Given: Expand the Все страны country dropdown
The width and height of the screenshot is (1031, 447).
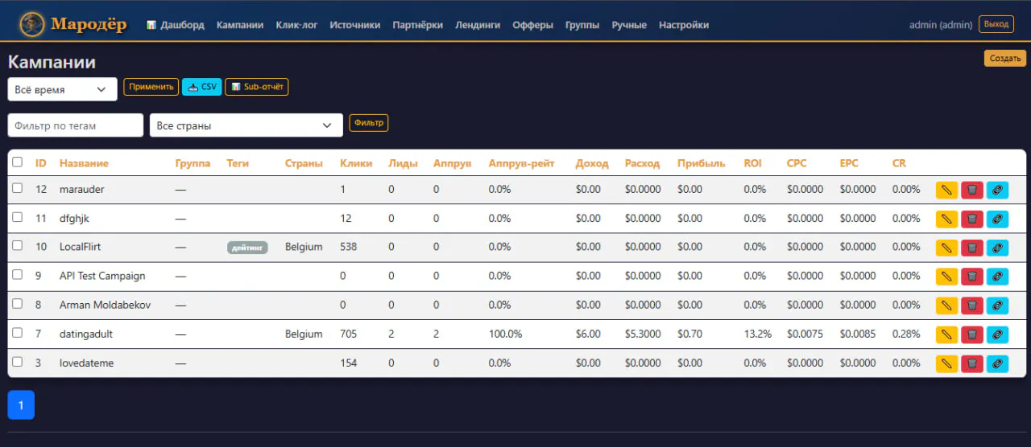Looking at the screenshot, I should 246,125.
